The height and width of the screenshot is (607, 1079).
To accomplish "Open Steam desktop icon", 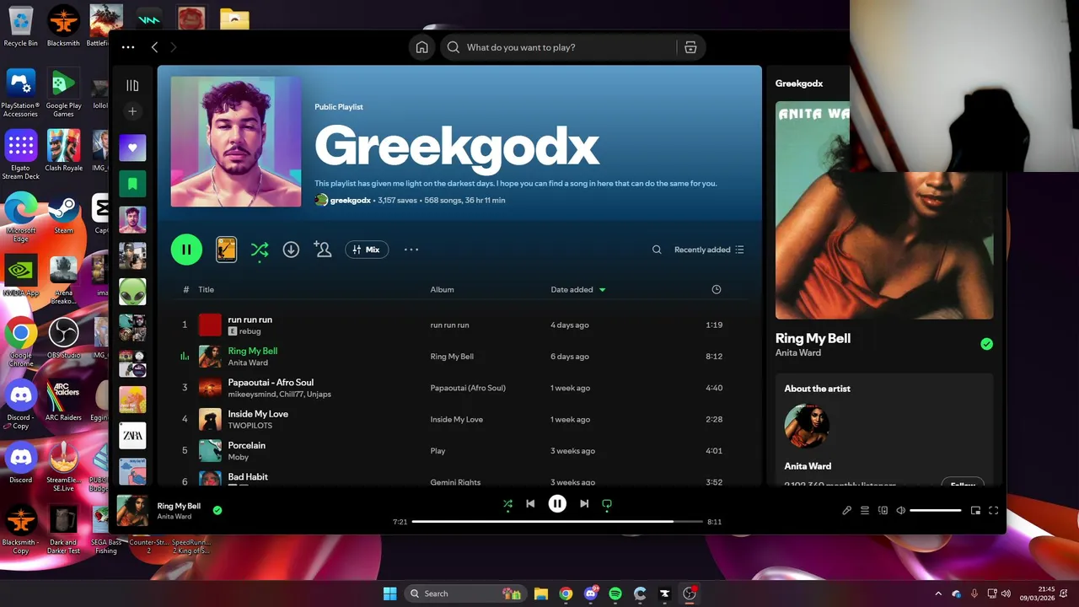I will point(63,213).
